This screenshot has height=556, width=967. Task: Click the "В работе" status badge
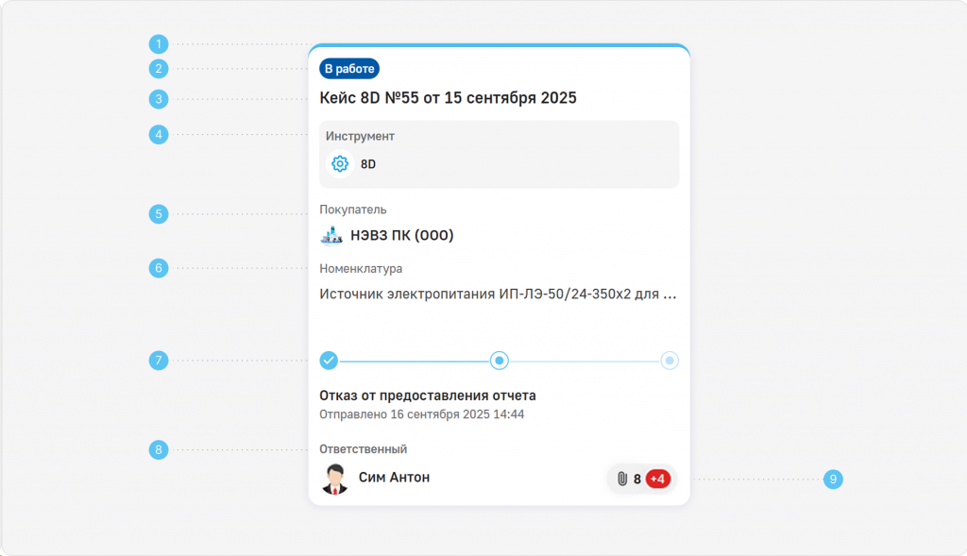[x=349, y=69]
